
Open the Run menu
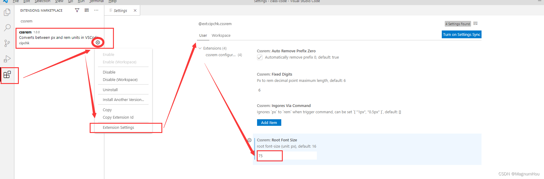pos(81,1)
